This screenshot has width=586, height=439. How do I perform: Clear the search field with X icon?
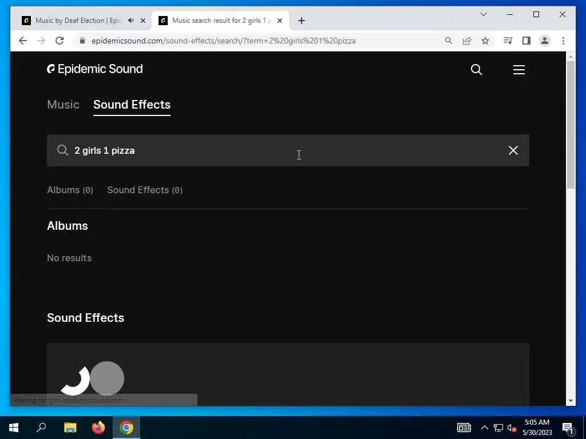pos(513,150)
